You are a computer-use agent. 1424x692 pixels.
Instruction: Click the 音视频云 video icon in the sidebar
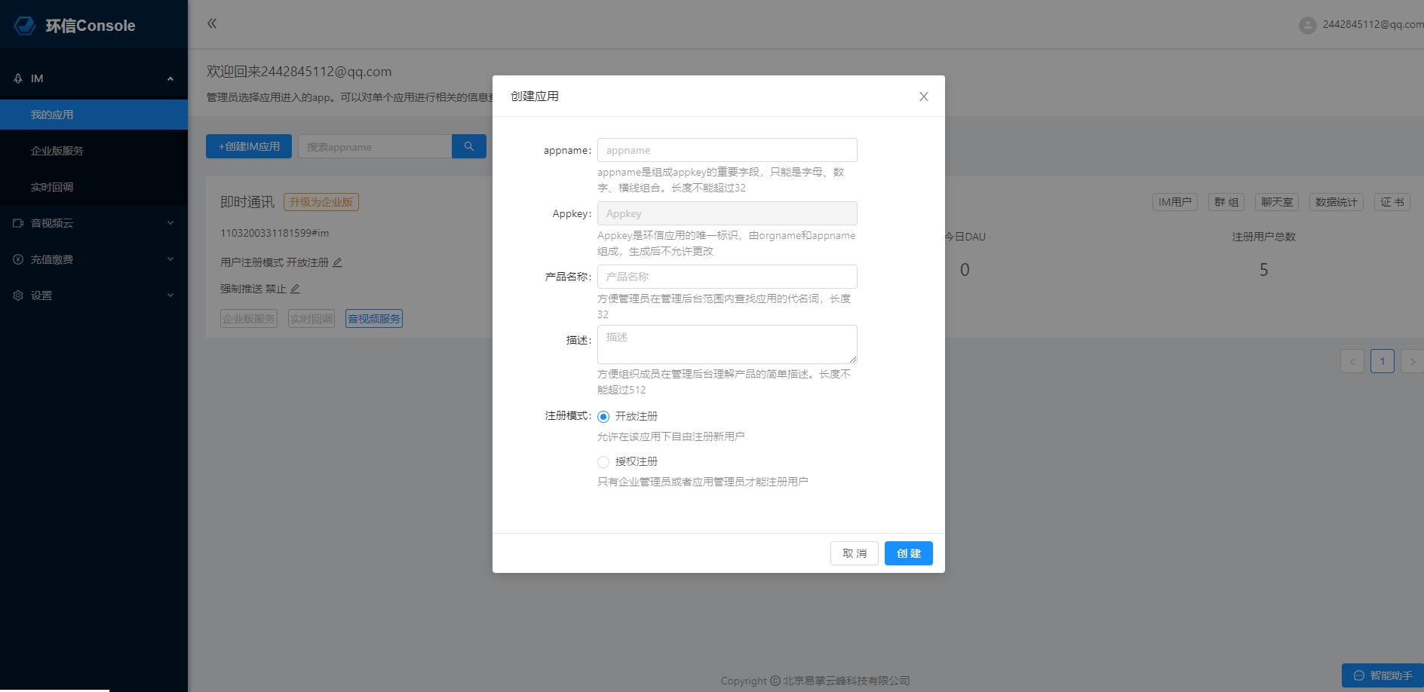point(18,223)
